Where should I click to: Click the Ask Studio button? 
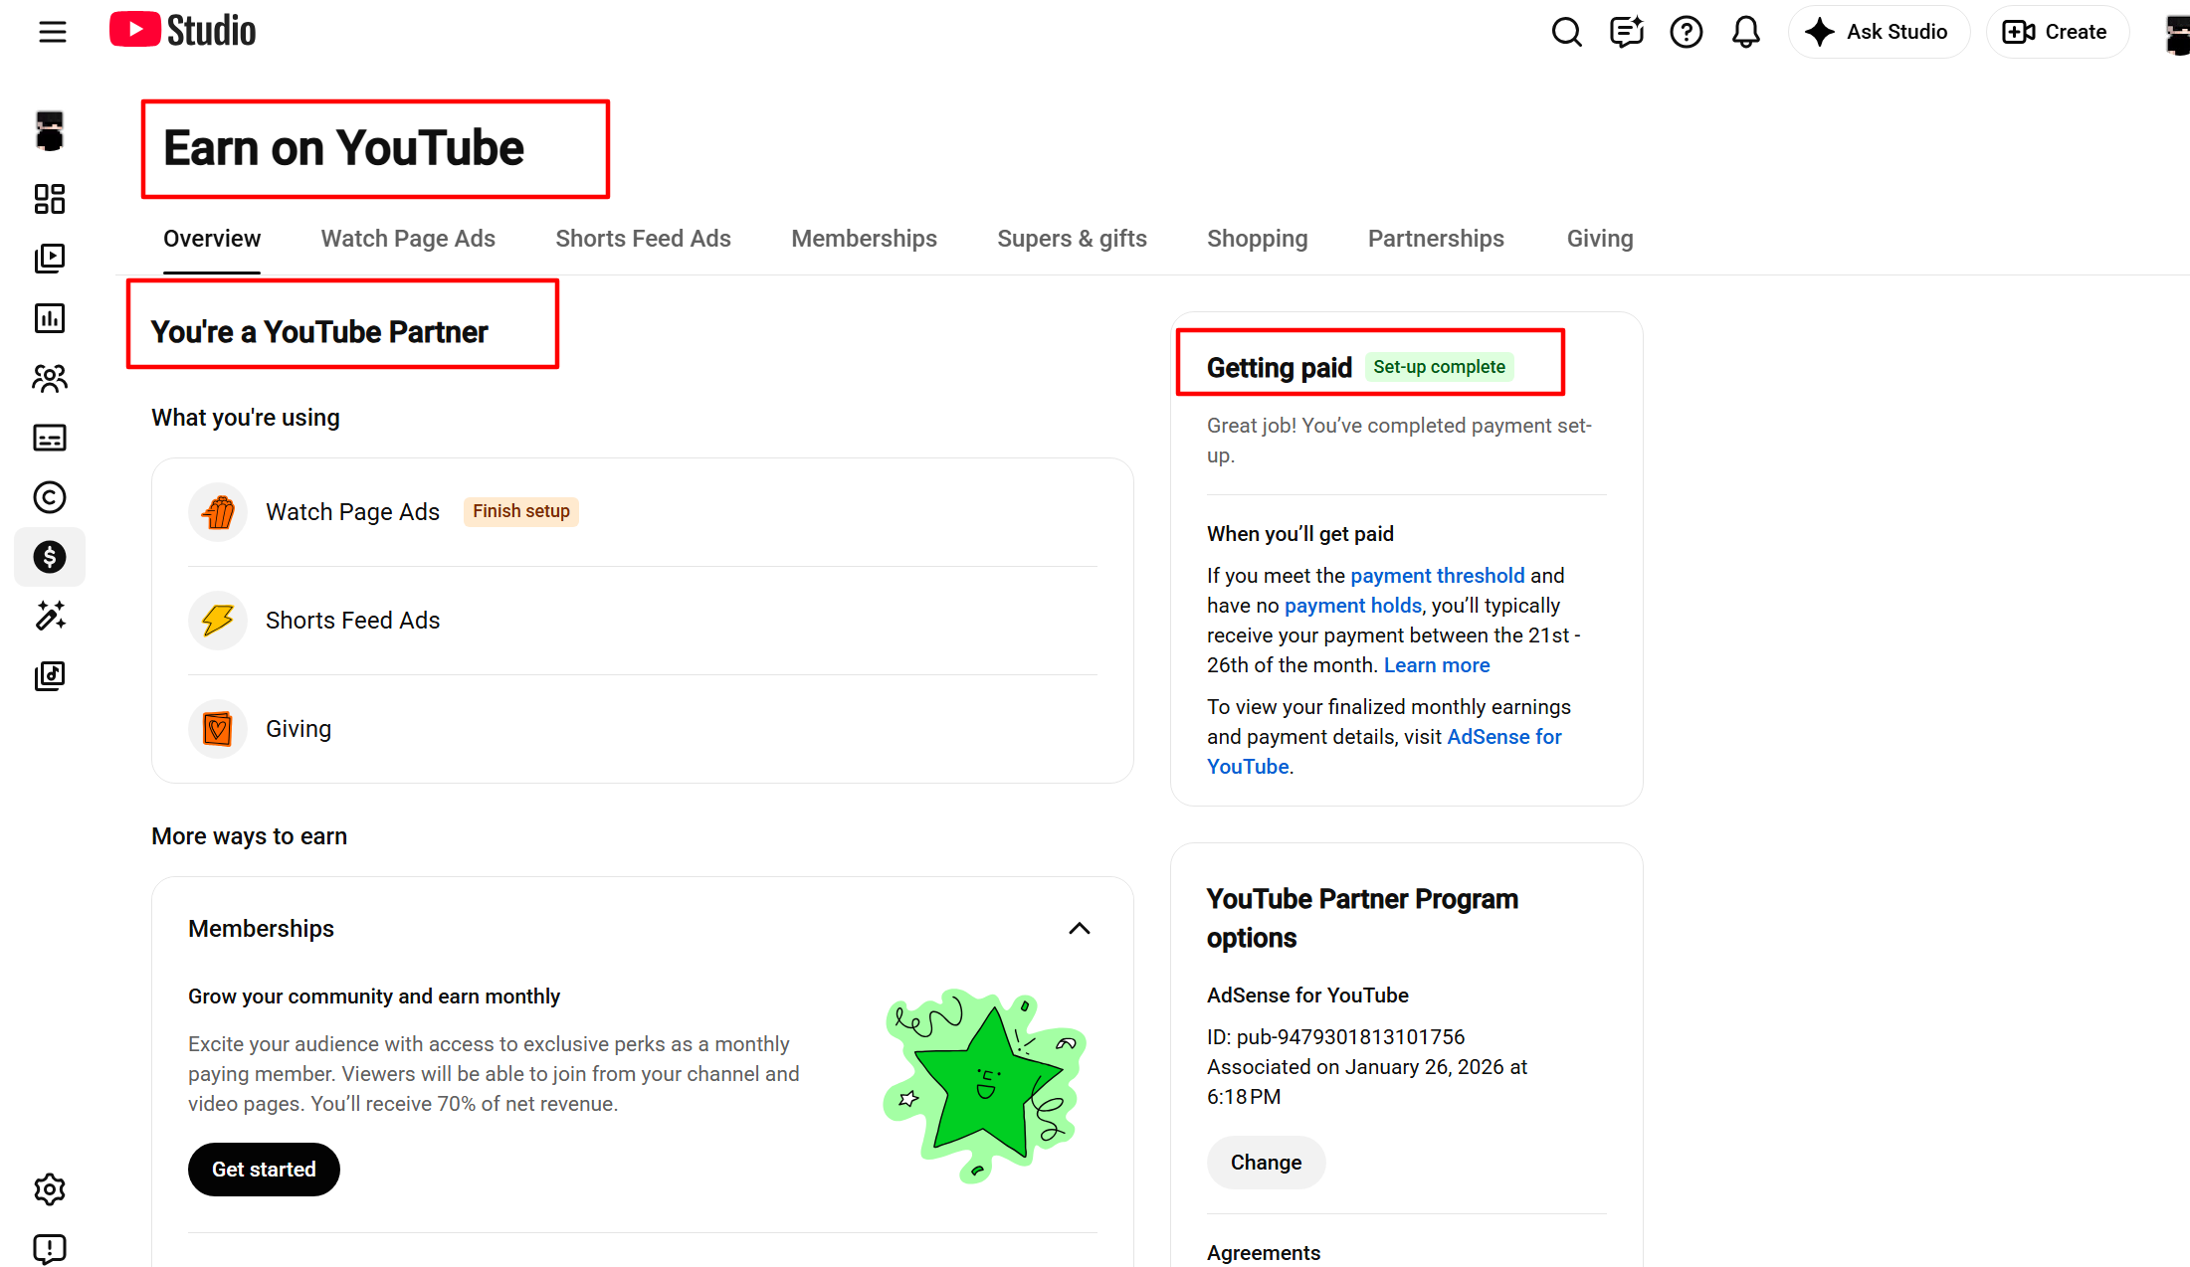coord(1878,32)
